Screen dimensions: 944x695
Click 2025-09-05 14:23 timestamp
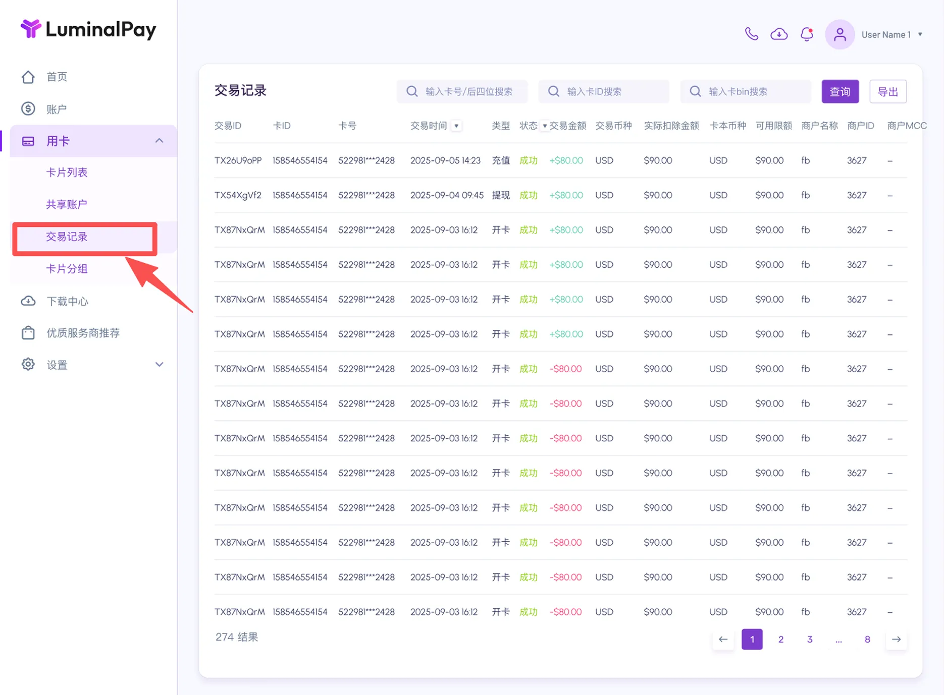(x=445, y=160)
